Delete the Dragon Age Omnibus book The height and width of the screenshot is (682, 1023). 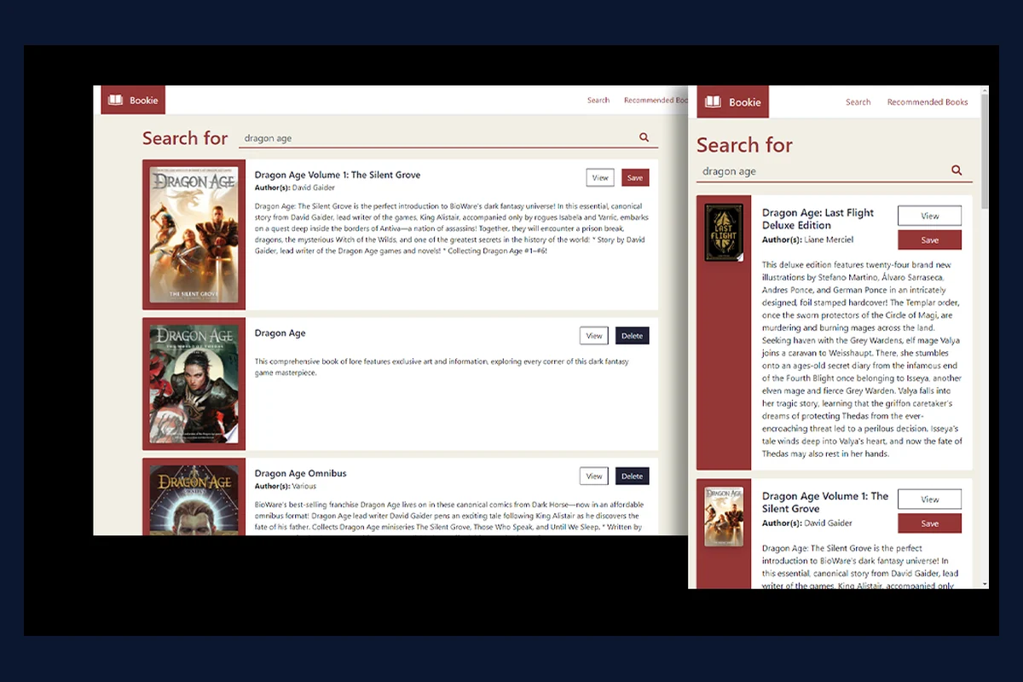[632, 476]
